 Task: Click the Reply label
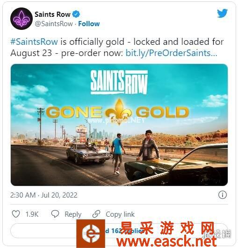[73, 214]
